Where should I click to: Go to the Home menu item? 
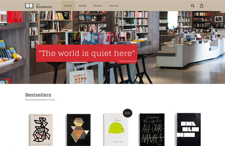68,6
